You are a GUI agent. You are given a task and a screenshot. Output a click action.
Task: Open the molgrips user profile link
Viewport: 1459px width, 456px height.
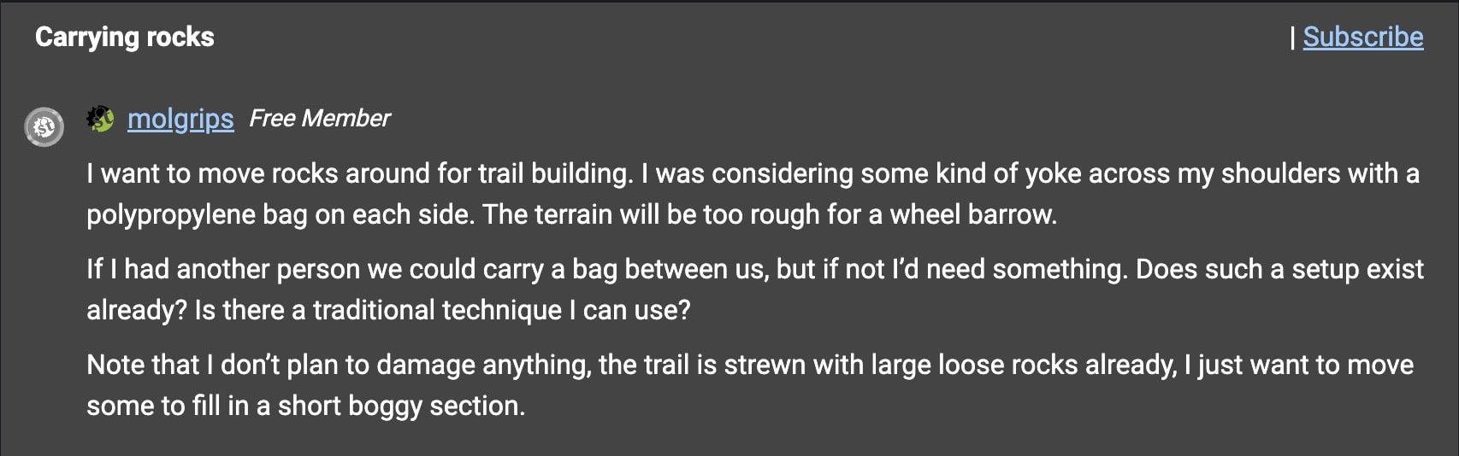(180, 119)
